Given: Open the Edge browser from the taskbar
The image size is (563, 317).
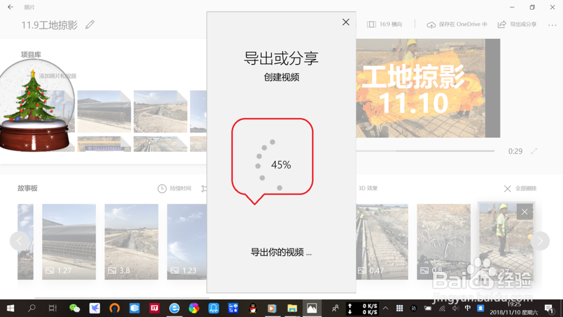Looking at the screenshot, I should tap(175, 308).
